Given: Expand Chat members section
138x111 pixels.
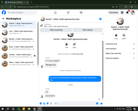Looking at the screenshot, I should click(x=120, y=49).
